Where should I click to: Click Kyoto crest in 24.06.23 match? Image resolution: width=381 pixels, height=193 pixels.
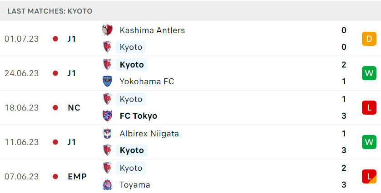point(107,64)
